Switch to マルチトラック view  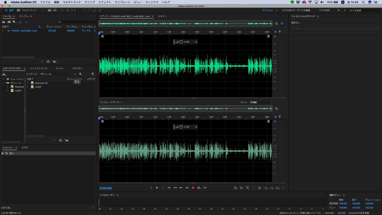(x=27, y=10)
